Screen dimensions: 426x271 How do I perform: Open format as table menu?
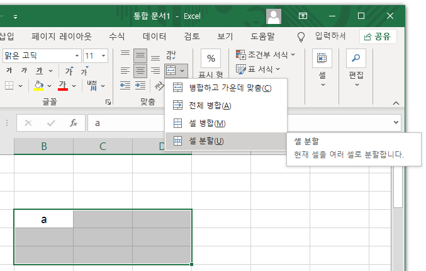coord(258,69)
